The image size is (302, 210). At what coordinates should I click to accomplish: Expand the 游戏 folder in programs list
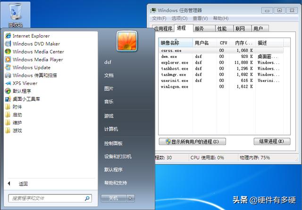[14, 130]
